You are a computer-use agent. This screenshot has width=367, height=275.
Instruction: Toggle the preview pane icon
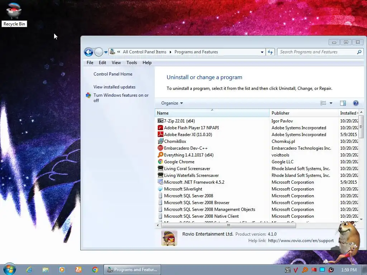(343, 103)
